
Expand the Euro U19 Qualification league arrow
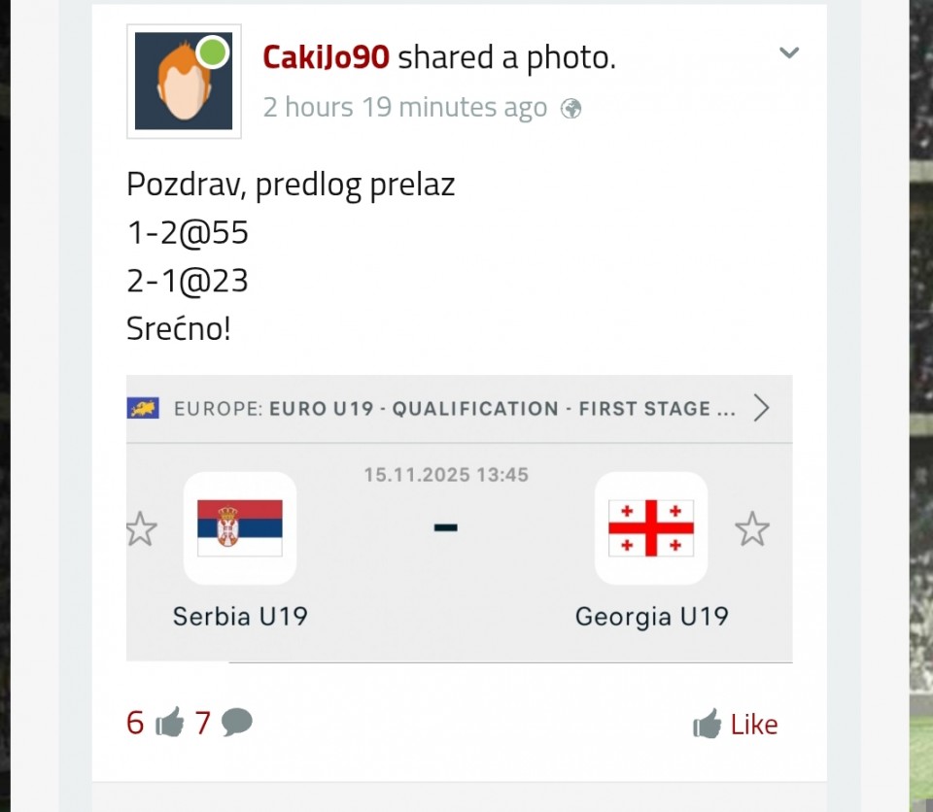[x=761, y=409]
